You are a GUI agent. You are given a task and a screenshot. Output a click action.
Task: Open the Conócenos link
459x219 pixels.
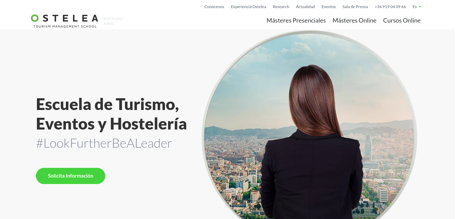pos(214,7)
